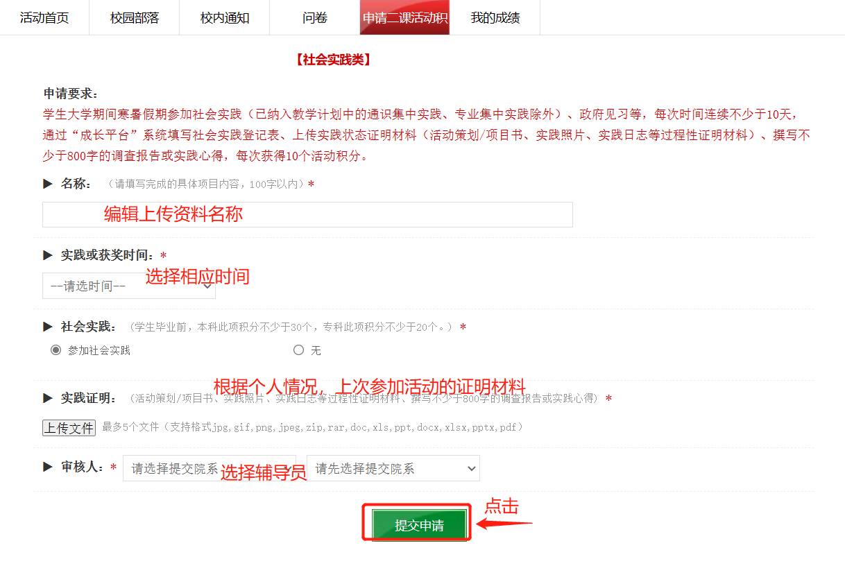This screenshot has width=845, height=568.
Task: Click the 上传文件 button
Action: (x=69, y=428)
